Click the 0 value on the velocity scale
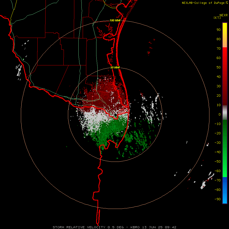This screenshot has height=229, width=229. pyautogui.click(x=220, y=114)
